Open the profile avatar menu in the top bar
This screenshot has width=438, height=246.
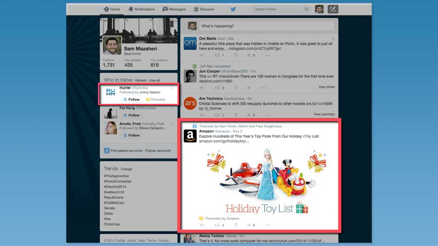pos(319,9)
